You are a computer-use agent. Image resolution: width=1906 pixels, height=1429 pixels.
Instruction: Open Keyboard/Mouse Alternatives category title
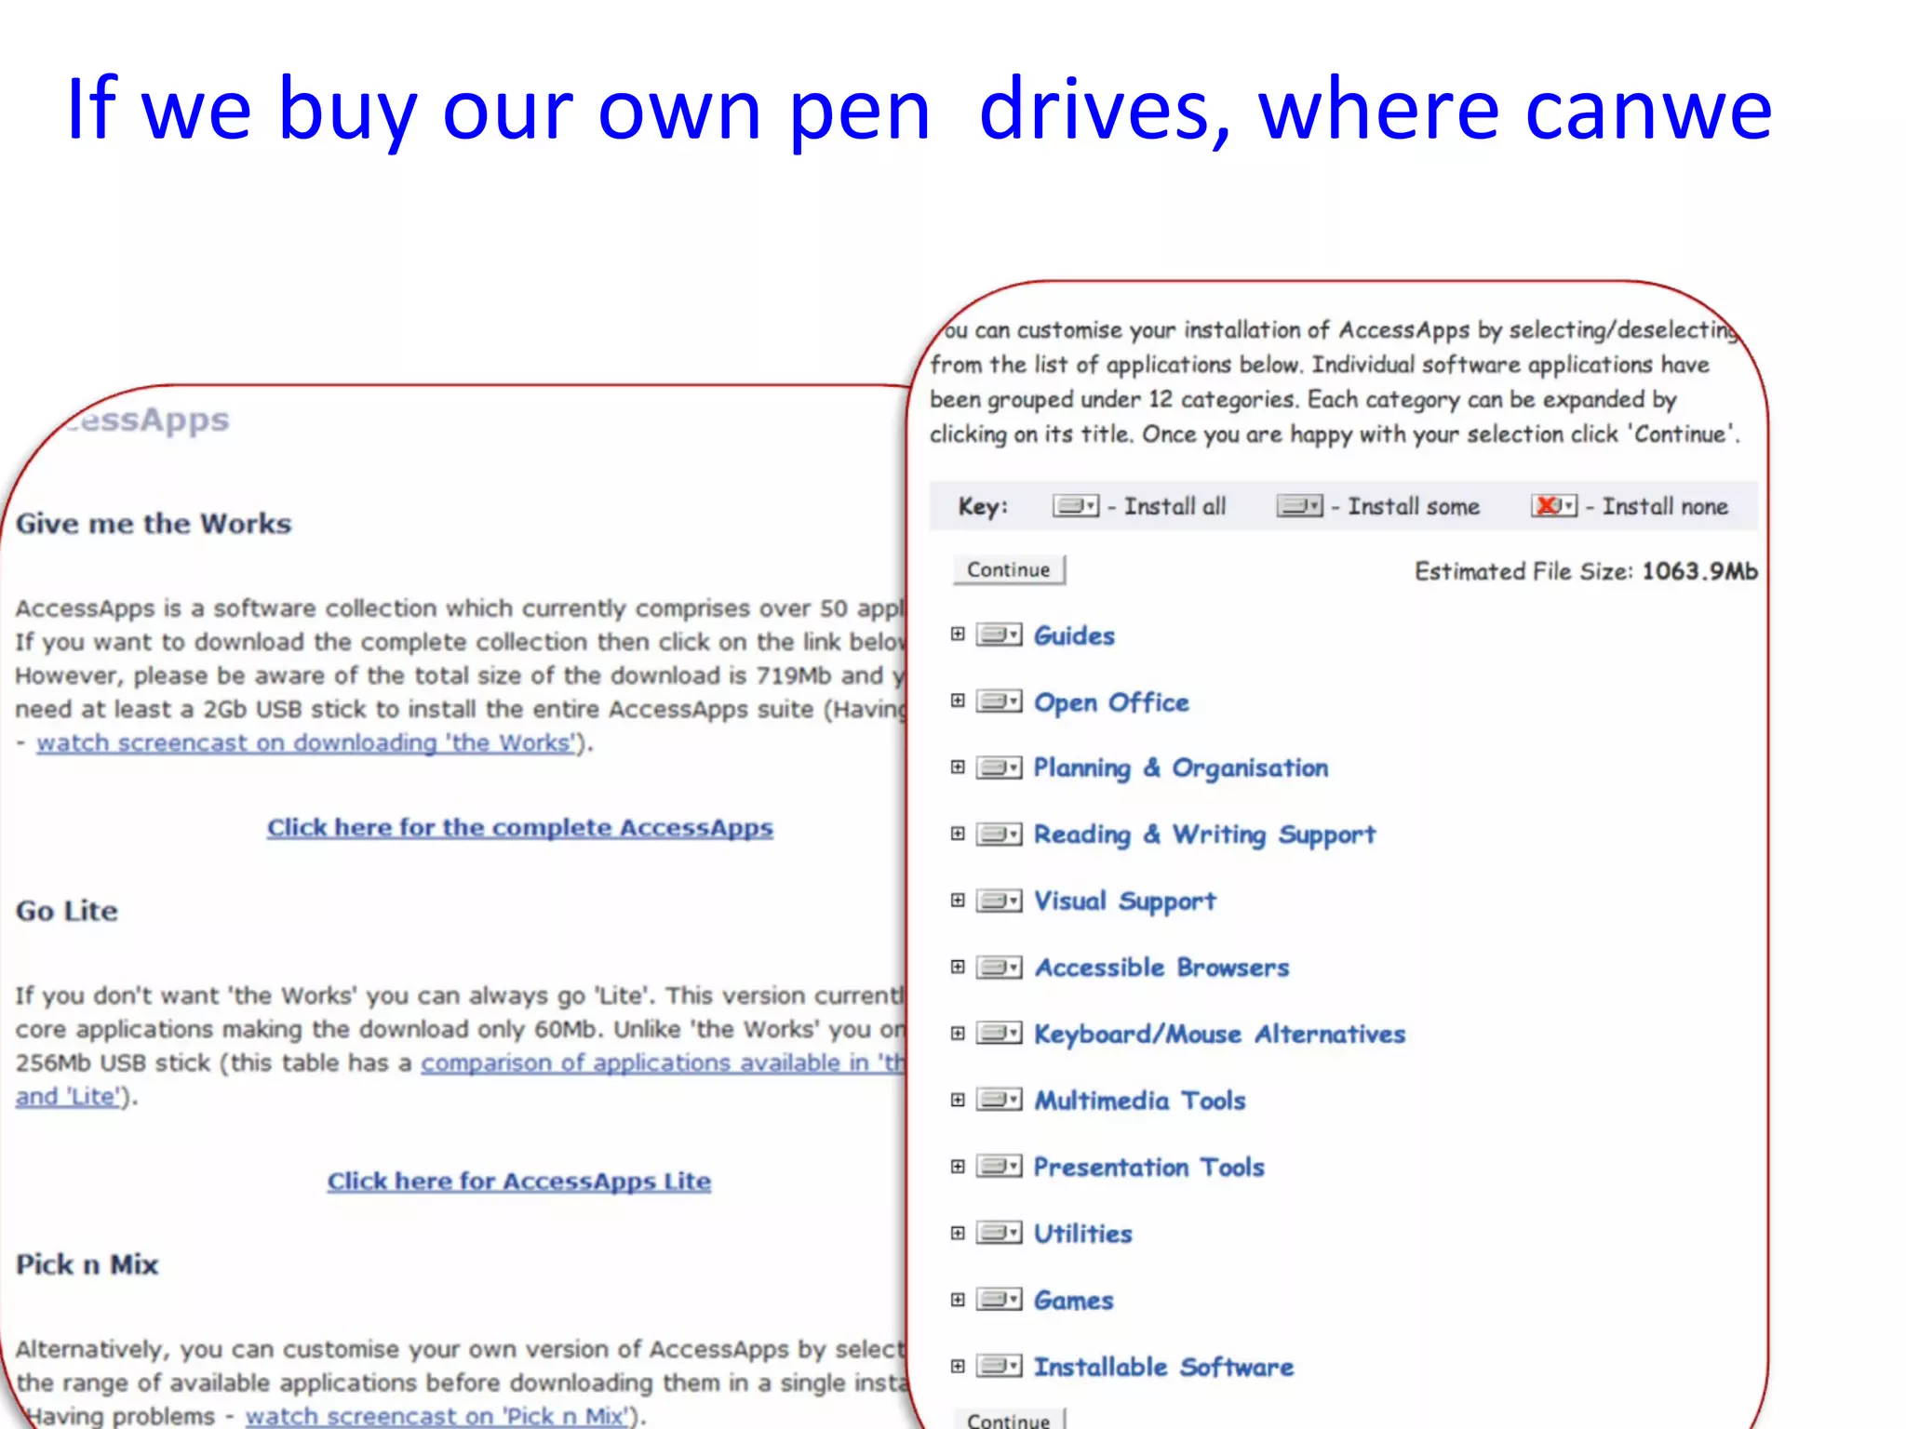click(x=1220, y=1035)
